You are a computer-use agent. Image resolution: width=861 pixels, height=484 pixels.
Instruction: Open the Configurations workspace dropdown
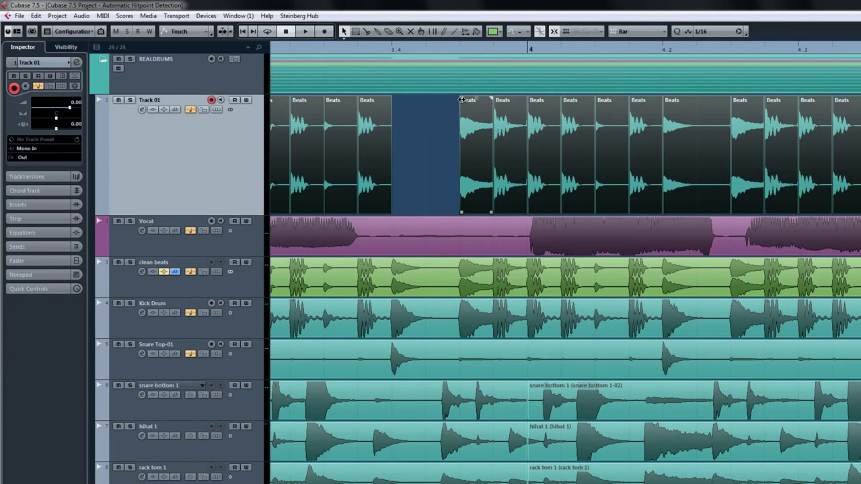point(73,32)
